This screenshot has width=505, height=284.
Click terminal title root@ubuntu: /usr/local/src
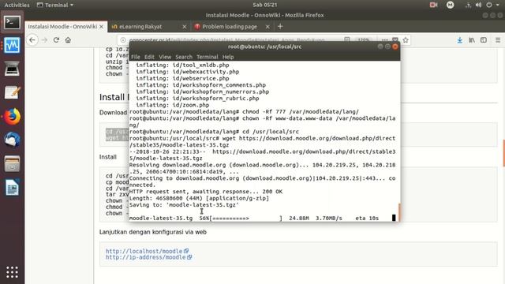pos(265,47)
